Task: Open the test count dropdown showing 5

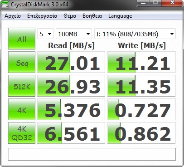Action: pyautogui.click(x=45, y=34)
